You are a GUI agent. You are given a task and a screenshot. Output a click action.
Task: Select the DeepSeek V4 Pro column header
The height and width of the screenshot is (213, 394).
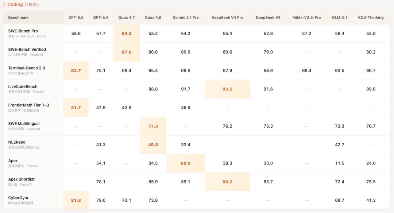point(227,18)
